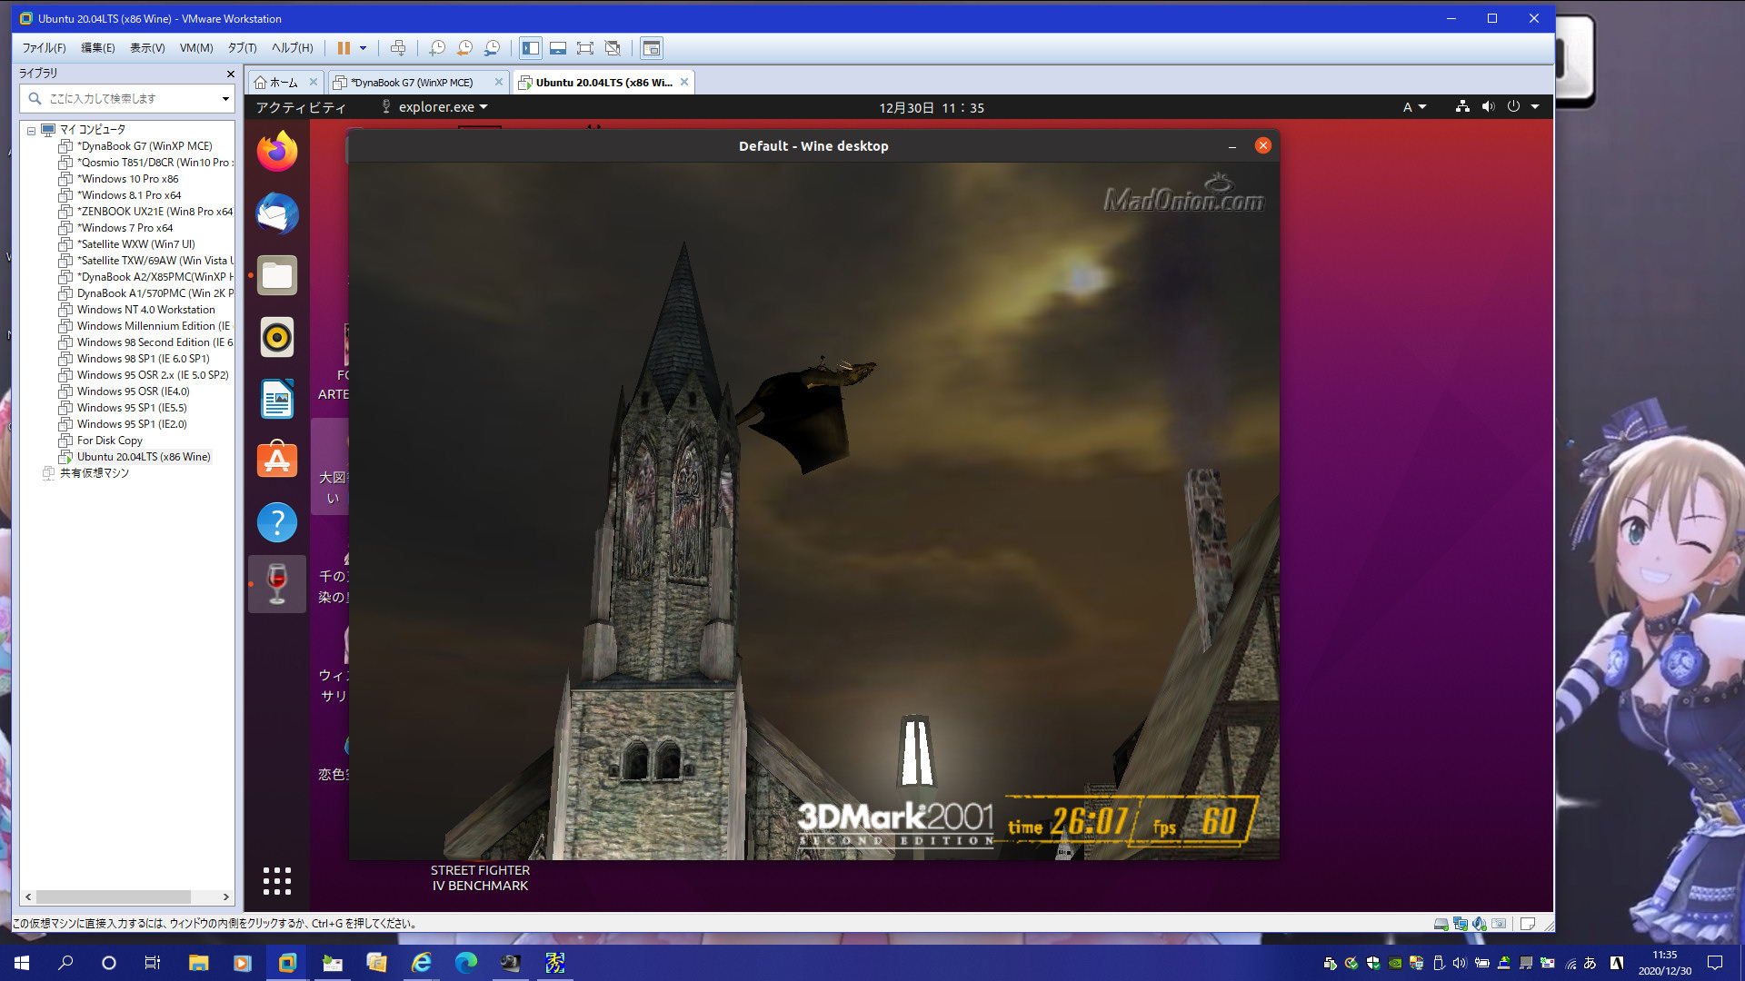Open Windows notification center
1745x981 pixels.
1715,963
